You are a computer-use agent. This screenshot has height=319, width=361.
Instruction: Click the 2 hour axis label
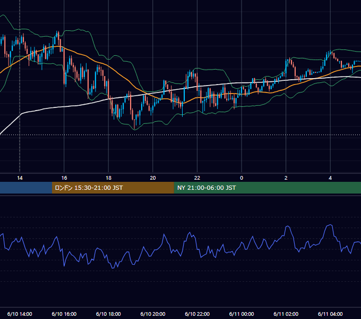(x=286, y=178)
